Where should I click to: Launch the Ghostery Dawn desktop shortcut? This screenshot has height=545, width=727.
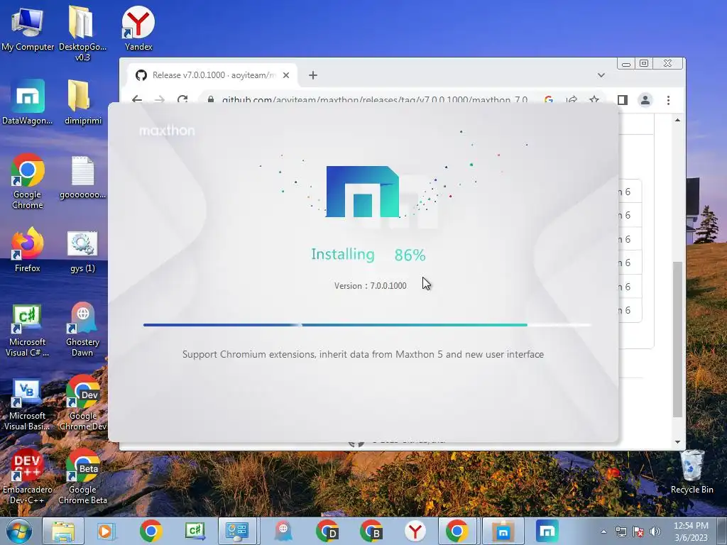(x=82, y=329)
